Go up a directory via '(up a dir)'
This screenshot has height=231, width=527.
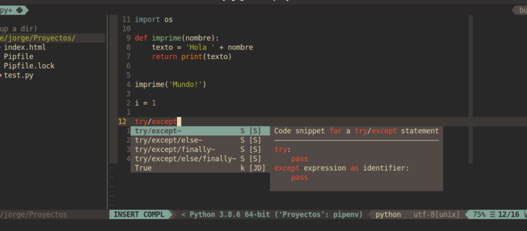[x=19, y=29]
